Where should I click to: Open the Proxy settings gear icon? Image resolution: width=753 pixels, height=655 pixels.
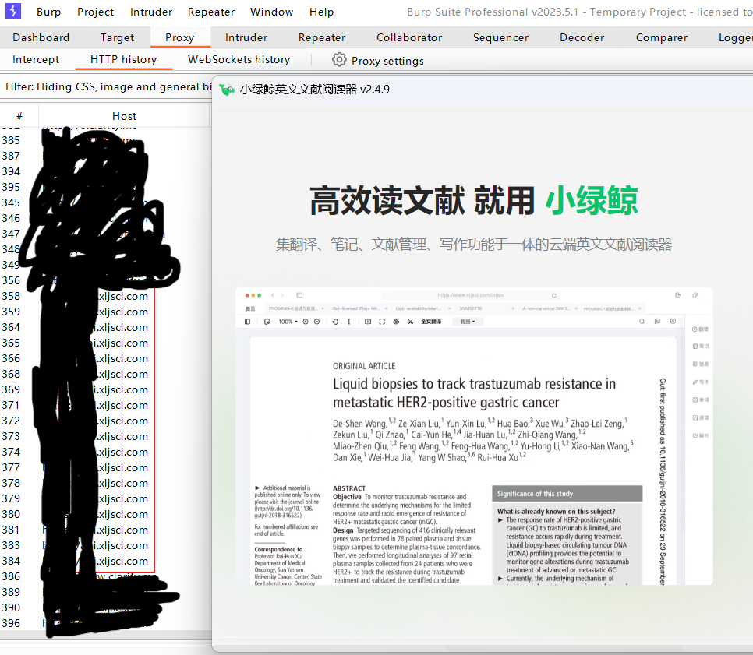(339, 60)
